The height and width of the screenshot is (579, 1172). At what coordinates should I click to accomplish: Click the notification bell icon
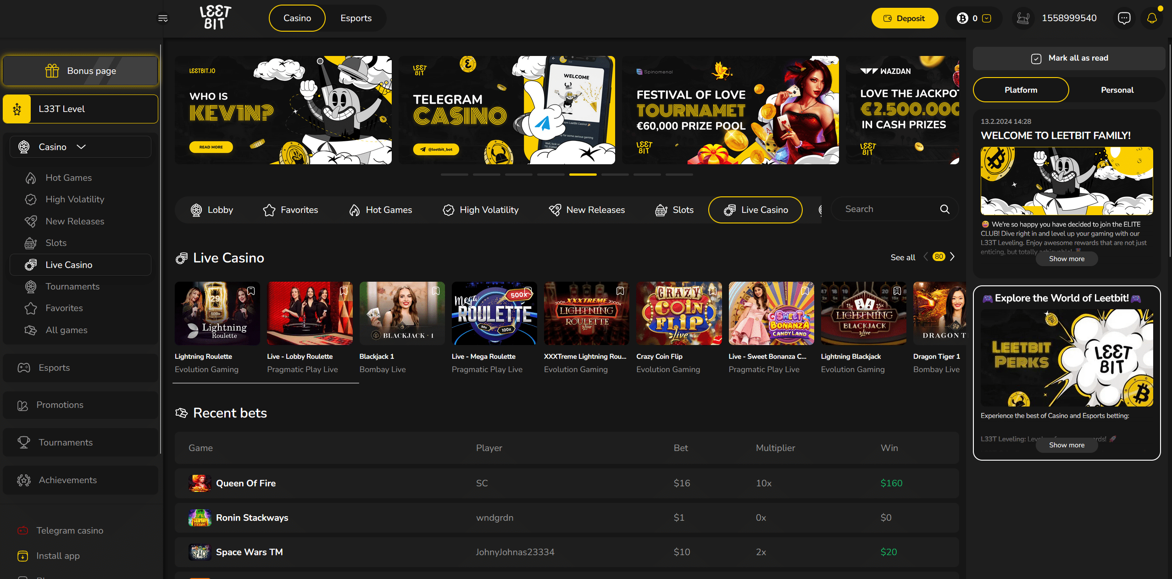[x=1152, y=18]
